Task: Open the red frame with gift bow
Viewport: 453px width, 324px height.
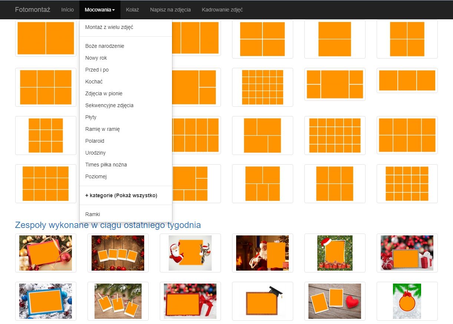Action: 190,301
